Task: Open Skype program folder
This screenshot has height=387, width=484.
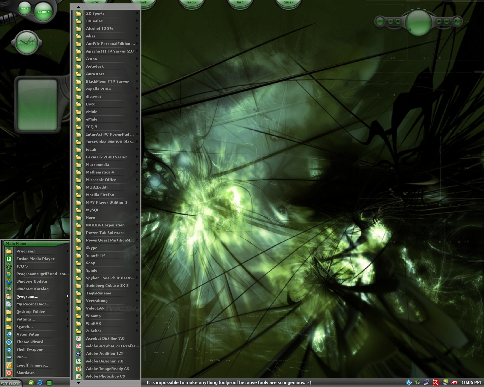Action: 107,248
